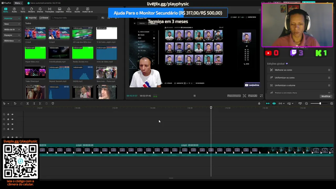The image size is (336, 189).
Task: Click the Preenchimento preview button
Action: pos(234,96)
